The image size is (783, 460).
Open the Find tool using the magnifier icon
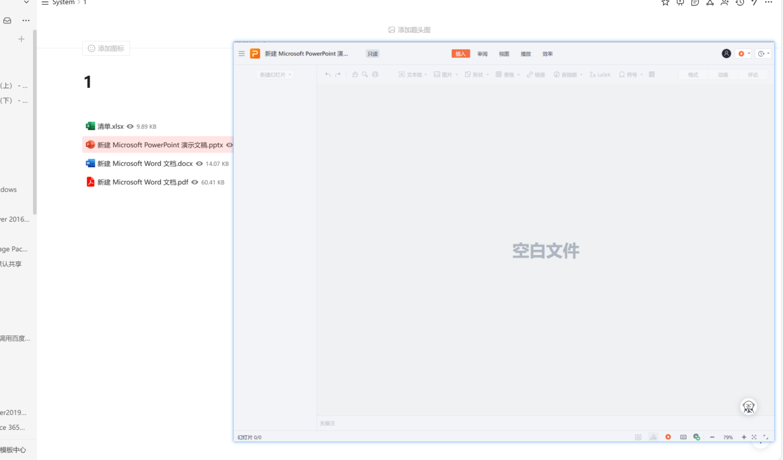point(364,74)
